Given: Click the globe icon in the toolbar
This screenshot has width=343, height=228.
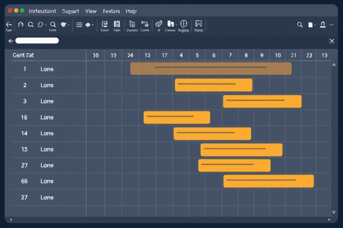Looking at the screenshot, I should [x=183, y=24].
